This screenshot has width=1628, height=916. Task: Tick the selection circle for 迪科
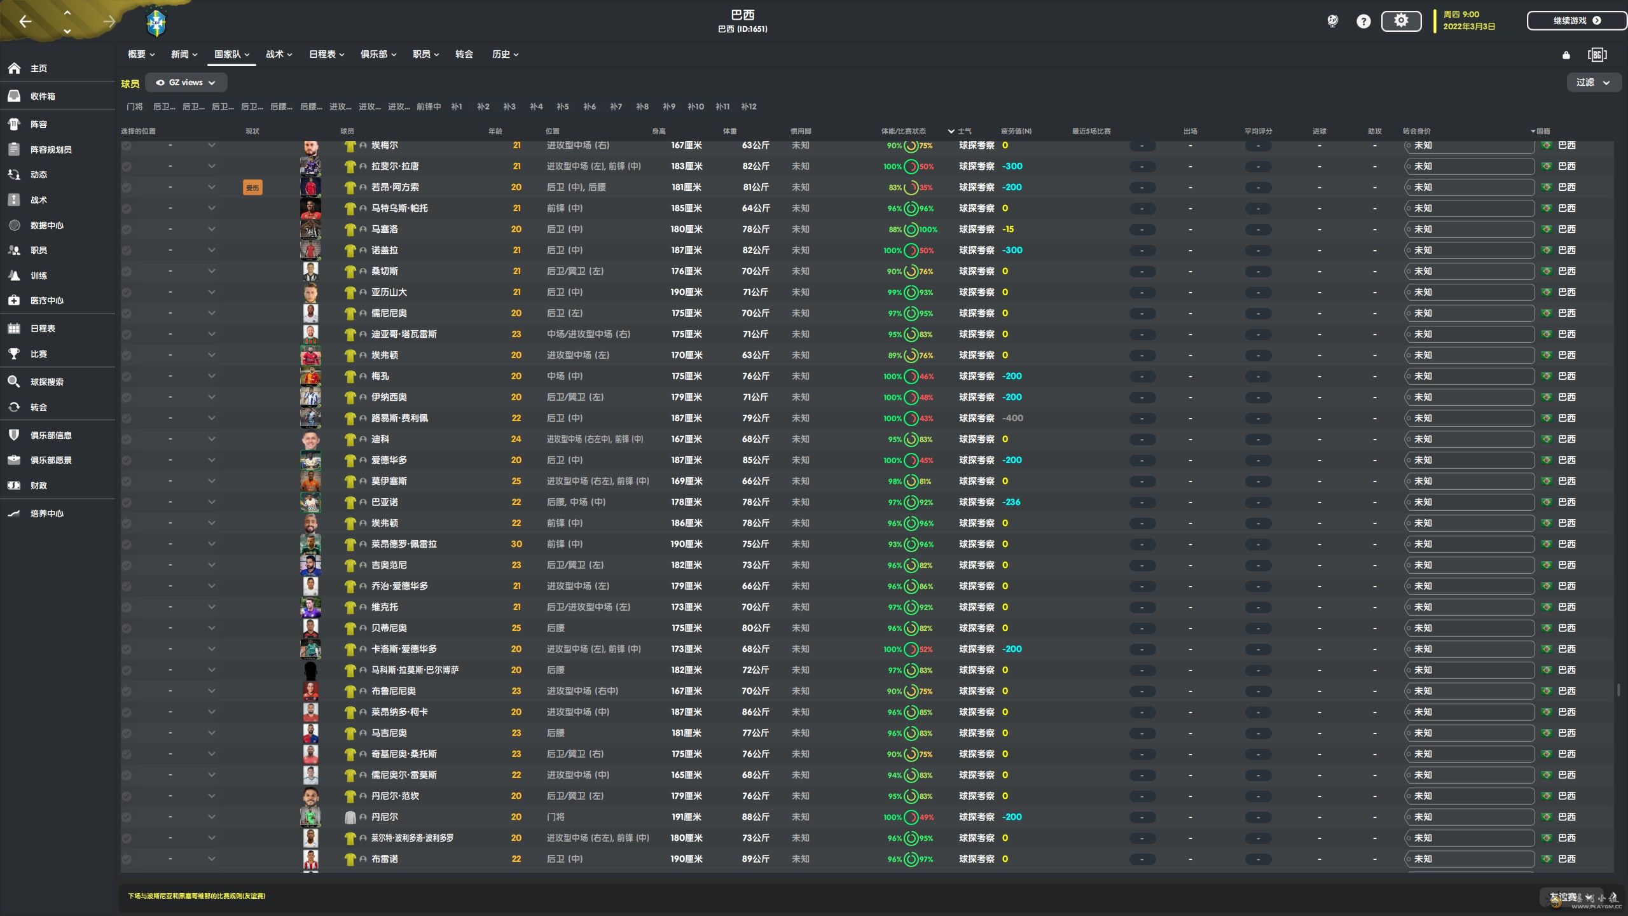coord(127,440)
